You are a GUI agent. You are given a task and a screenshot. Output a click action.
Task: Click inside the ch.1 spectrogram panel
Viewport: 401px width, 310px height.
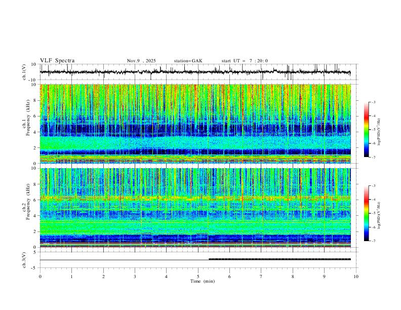pyautogui.click(x=195, y=124)
